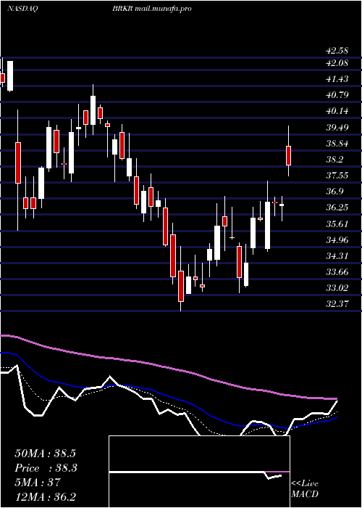This screenshot has height=508, width=362.
Task: Select the 34.31 price axis label
Action: pyautogui.click(x=337, y=255)
